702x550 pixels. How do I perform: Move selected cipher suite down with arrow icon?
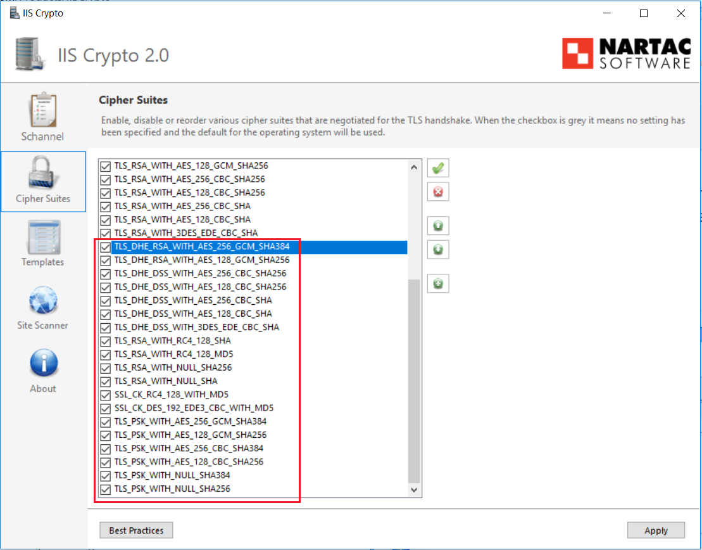click(x=437, y=249)
